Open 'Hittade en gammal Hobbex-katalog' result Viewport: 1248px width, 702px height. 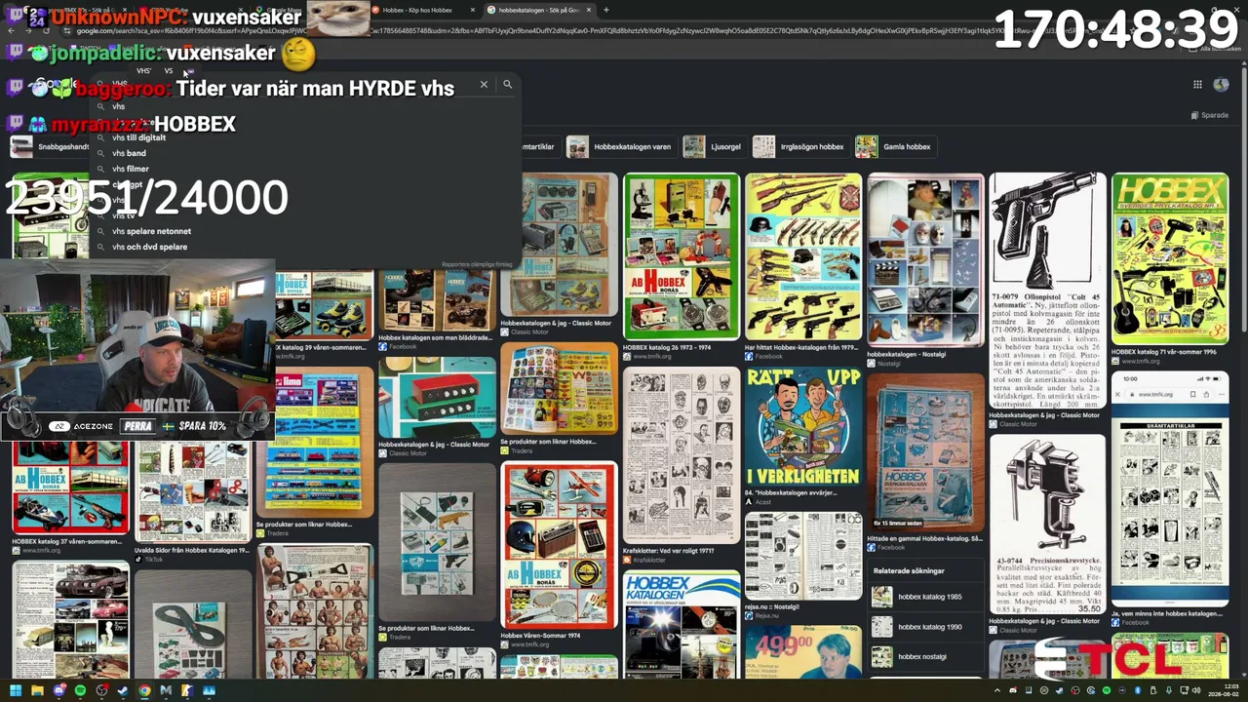point(924,538)
